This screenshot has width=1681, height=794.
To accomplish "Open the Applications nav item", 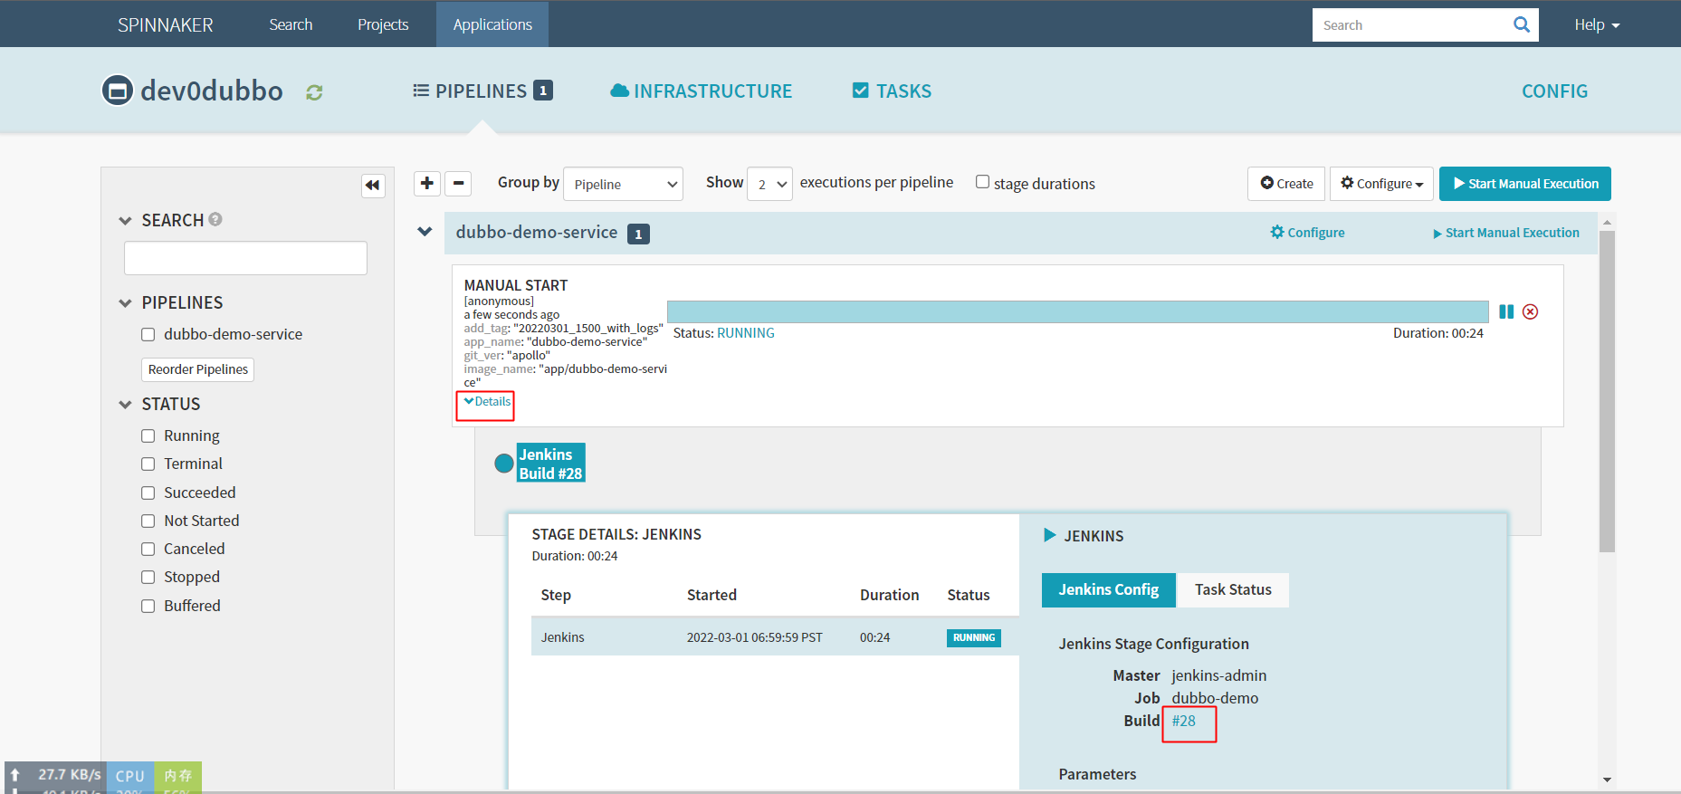I will click(x=492, y=24).
